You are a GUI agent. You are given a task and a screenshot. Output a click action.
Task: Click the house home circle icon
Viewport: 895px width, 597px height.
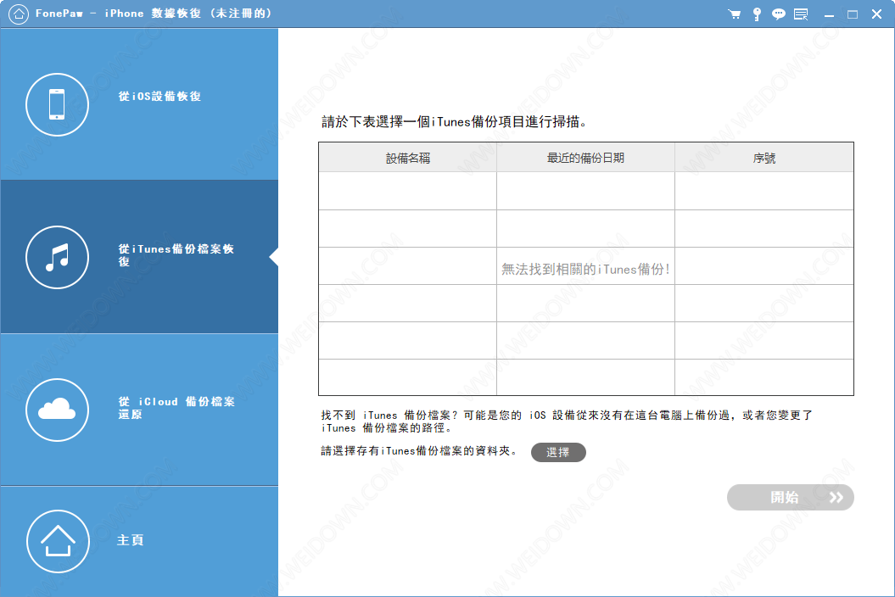click(58, 541)
